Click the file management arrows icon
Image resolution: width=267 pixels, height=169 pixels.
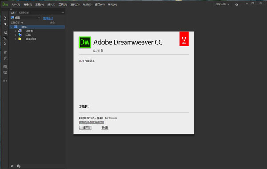click(5, 24)
